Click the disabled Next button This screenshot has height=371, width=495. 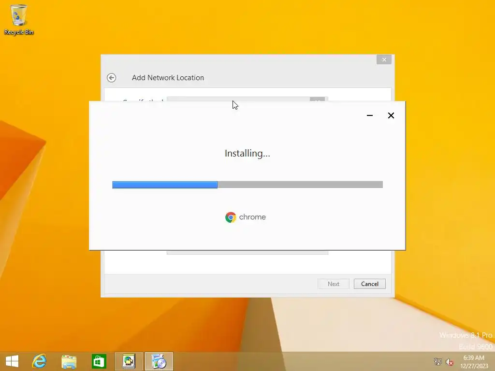(334, 284)
